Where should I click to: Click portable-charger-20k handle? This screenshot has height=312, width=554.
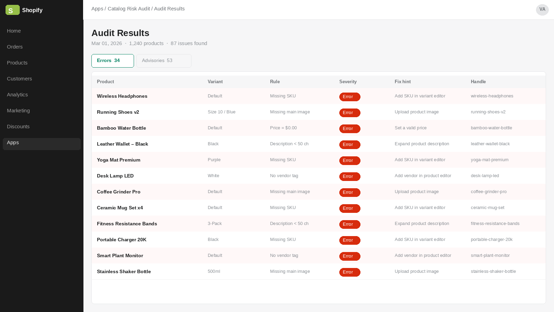492,240
